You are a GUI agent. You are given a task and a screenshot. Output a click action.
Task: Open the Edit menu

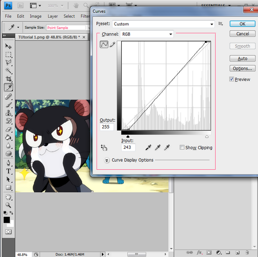tap(20, 16)
